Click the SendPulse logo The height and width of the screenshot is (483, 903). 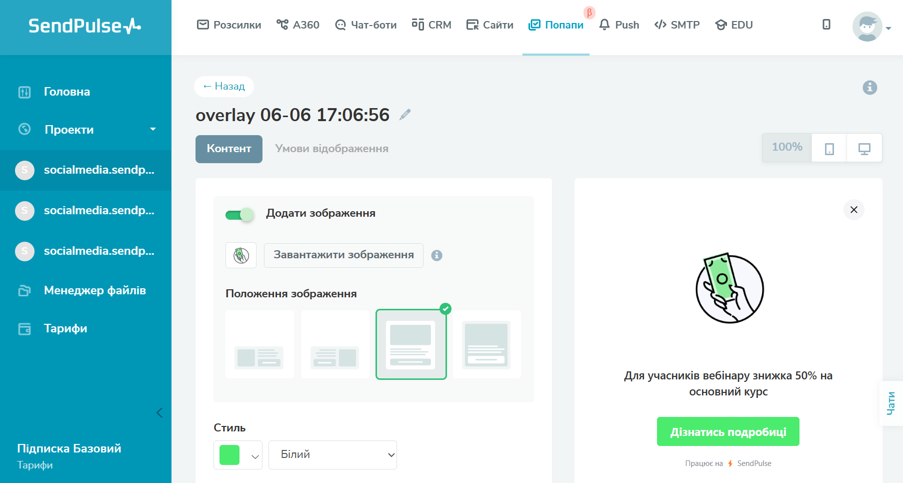84,26
